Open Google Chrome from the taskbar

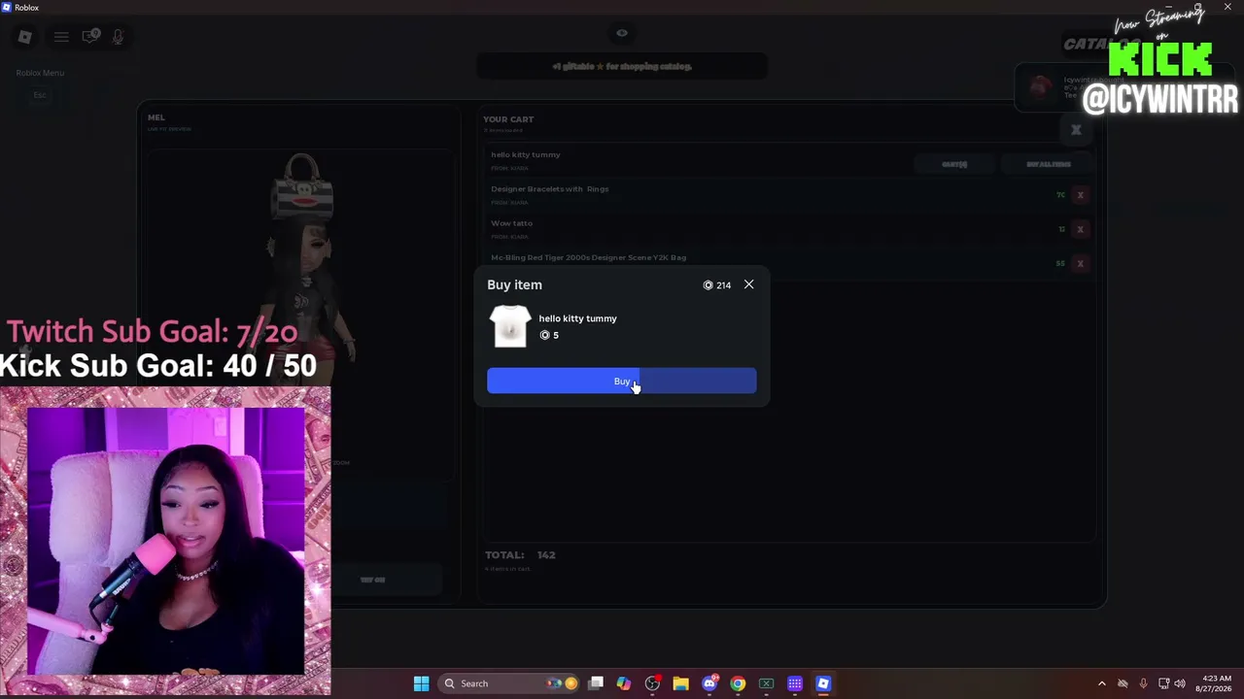click(x=738, y=683)
